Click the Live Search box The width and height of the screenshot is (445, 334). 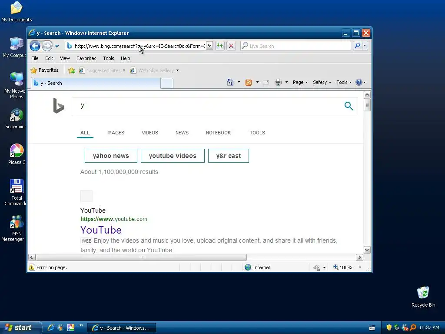(296, 46)
